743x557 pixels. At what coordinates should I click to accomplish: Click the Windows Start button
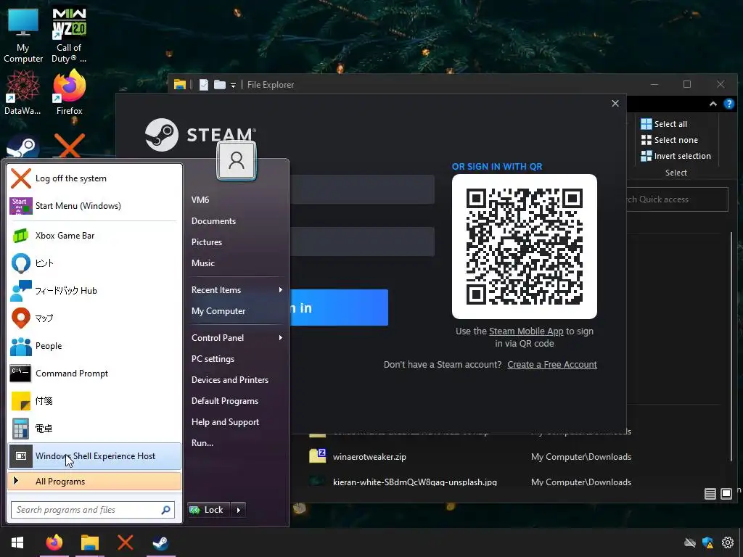click(x=17, y=542)
